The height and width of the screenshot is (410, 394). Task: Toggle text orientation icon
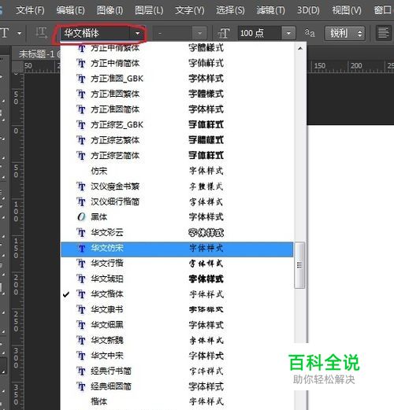point(42,33)
